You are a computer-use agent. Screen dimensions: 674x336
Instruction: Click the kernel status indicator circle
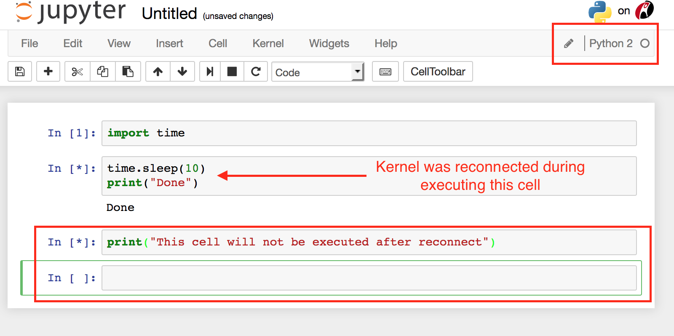tap(646, 43)
